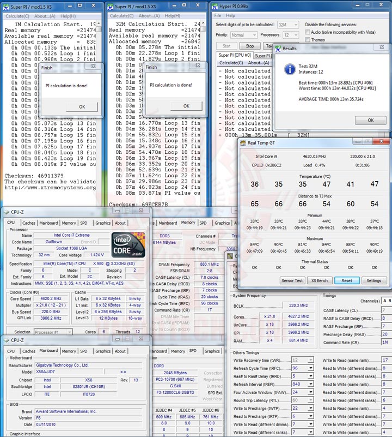Enable the Audio service checkbox in Hyper PI
Viewport: 392px width, 437px height.
tap(308, 32)
